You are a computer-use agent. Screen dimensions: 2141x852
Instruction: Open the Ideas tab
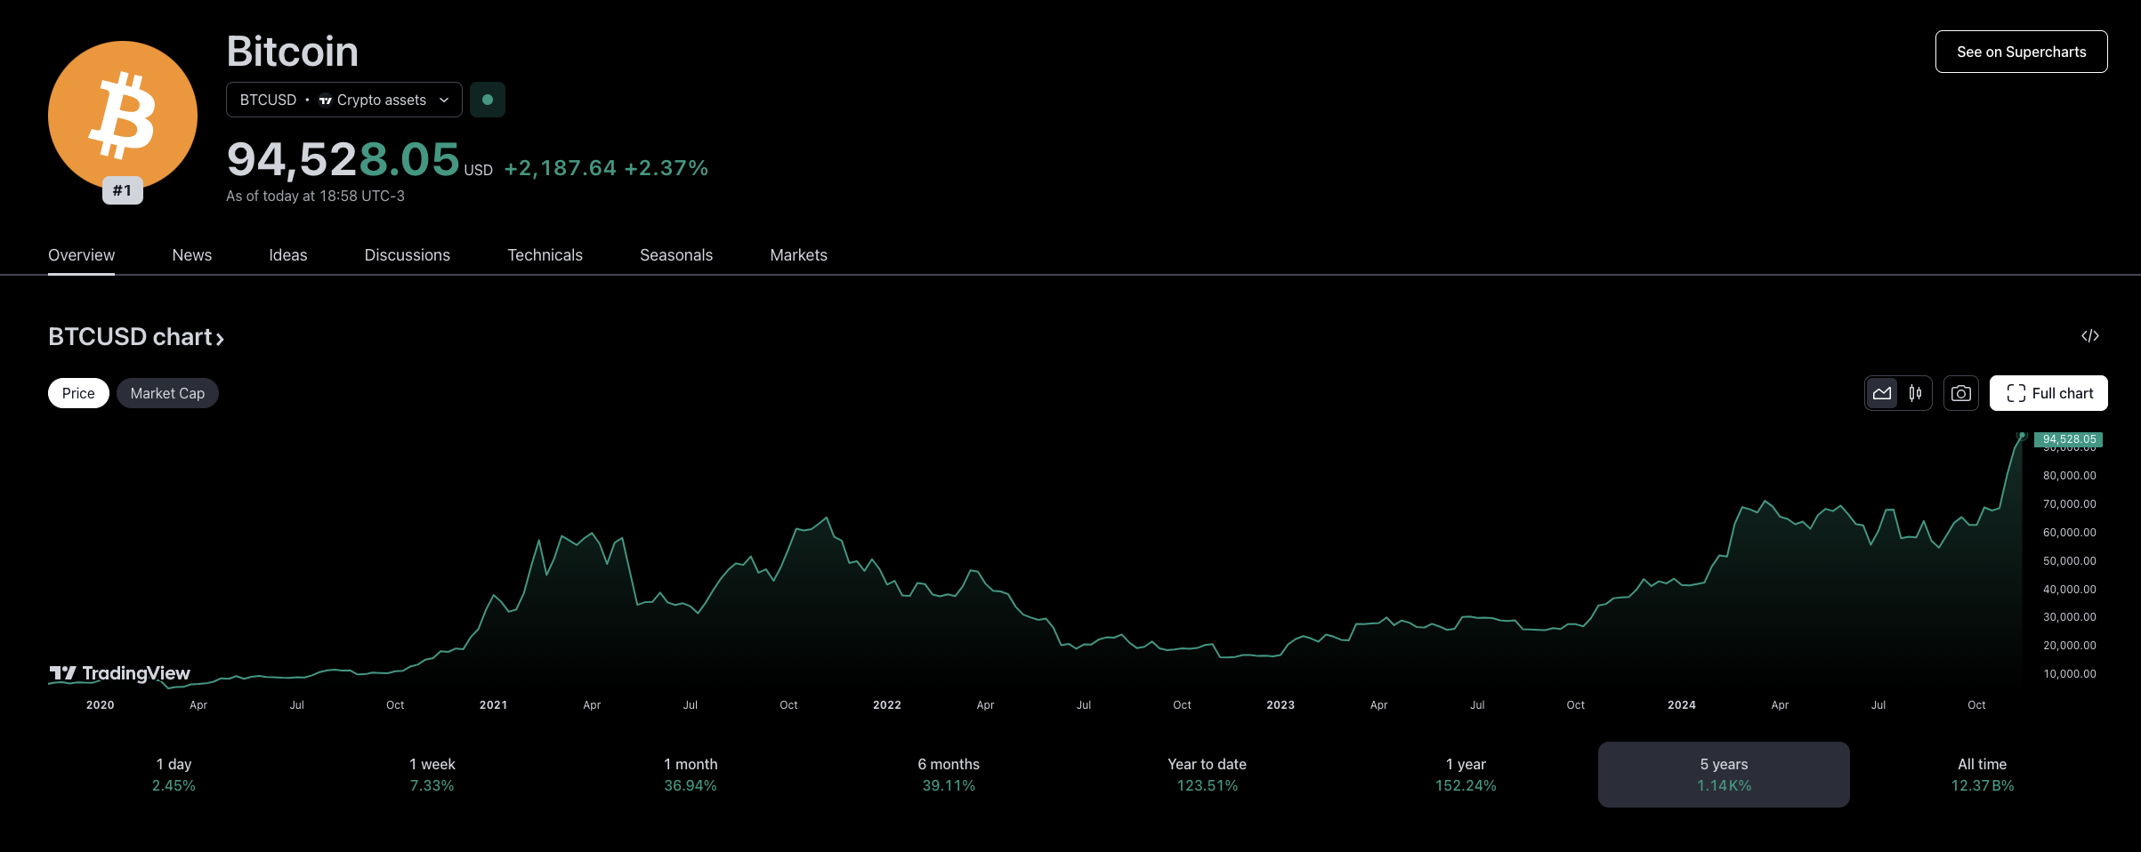288,255
